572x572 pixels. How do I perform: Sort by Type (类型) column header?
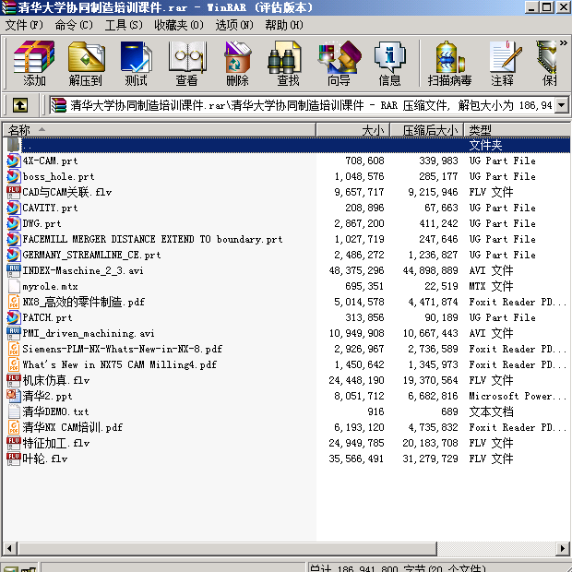tap(517, 130)
